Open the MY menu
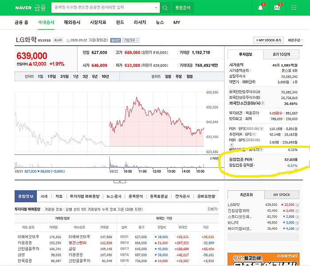Screen dimensions: 310x266 [x=177, y=23]
